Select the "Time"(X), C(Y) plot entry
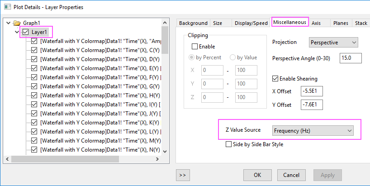Viewport: 370px width, 186px height. (99, 50)
